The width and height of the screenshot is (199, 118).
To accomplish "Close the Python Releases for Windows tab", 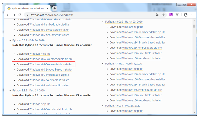I will (x=48, y=8).
